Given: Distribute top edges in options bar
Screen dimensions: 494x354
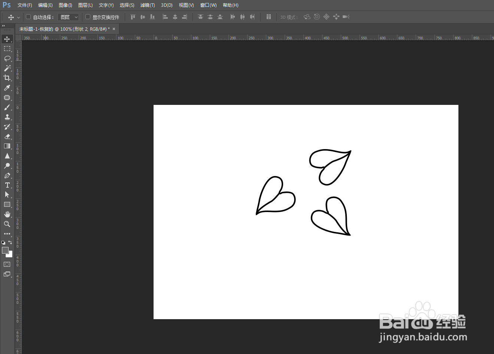Looking at the screenshot, I should tap(200, 17).
